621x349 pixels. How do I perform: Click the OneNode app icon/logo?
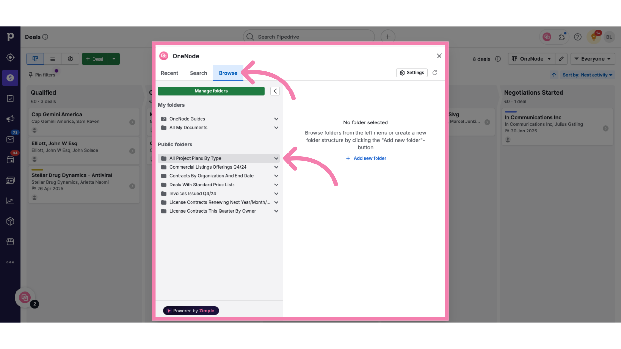pyautogui.click(x=164, y=56)
